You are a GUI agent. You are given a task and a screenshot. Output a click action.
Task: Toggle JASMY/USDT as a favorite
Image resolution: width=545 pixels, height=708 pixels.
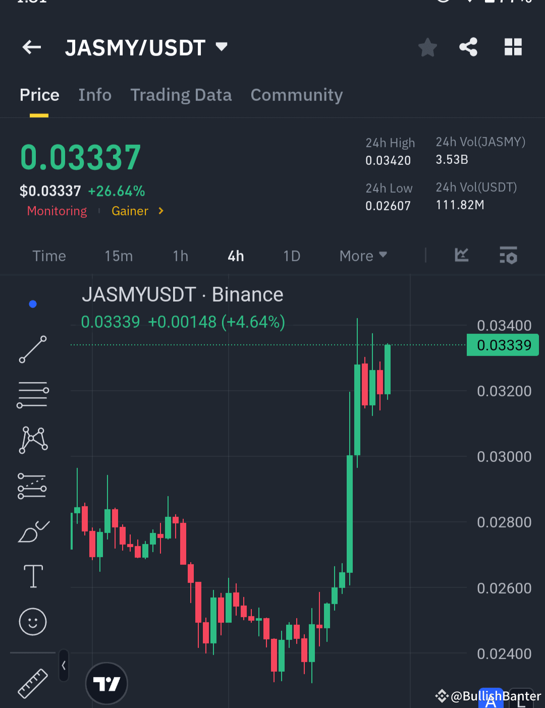[427, 47]
